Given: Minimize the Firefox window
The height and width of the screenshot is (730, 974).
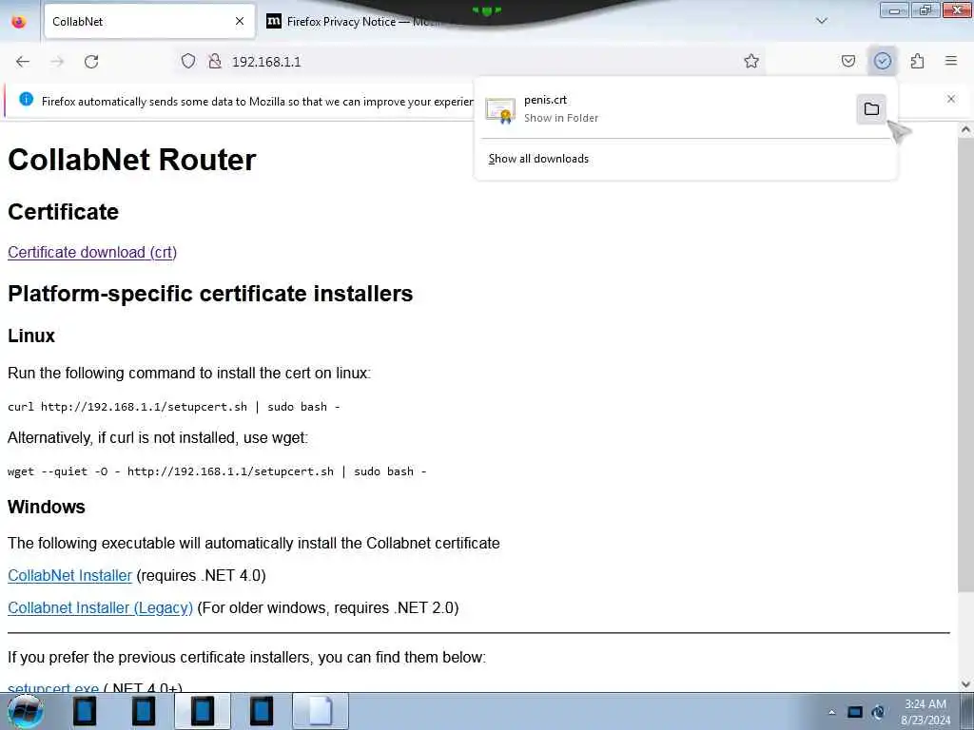Looking at the screenshot, I should pos(894,10).
